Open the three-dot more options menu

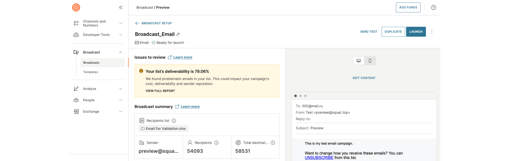[x=432, y=32]
